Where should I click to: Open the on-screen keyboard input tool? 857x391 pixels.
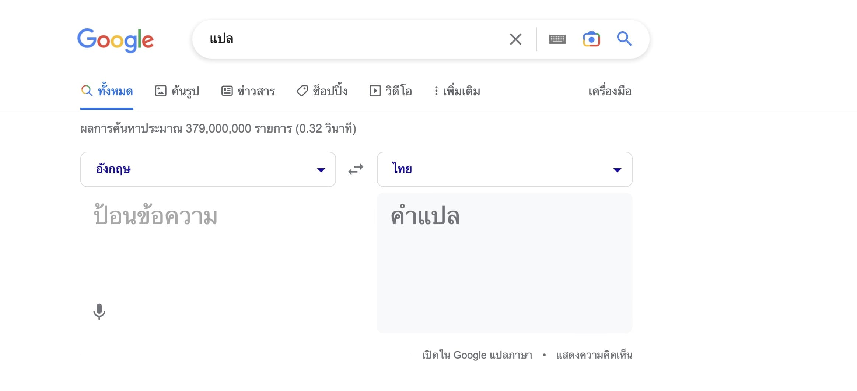pyautogui.click(x=557, y=39)
